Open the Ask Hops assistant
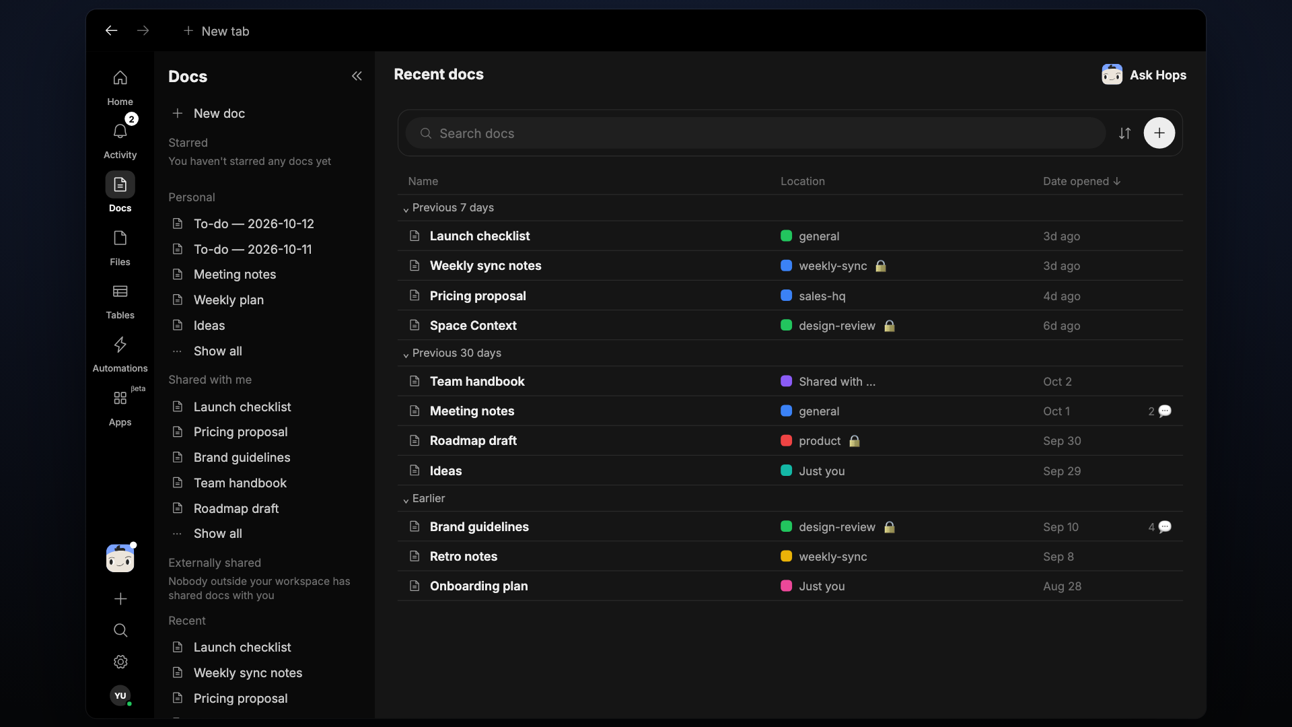Image resolution: width=1292 pixels, height=727 pixels. tap(1144, 75)
